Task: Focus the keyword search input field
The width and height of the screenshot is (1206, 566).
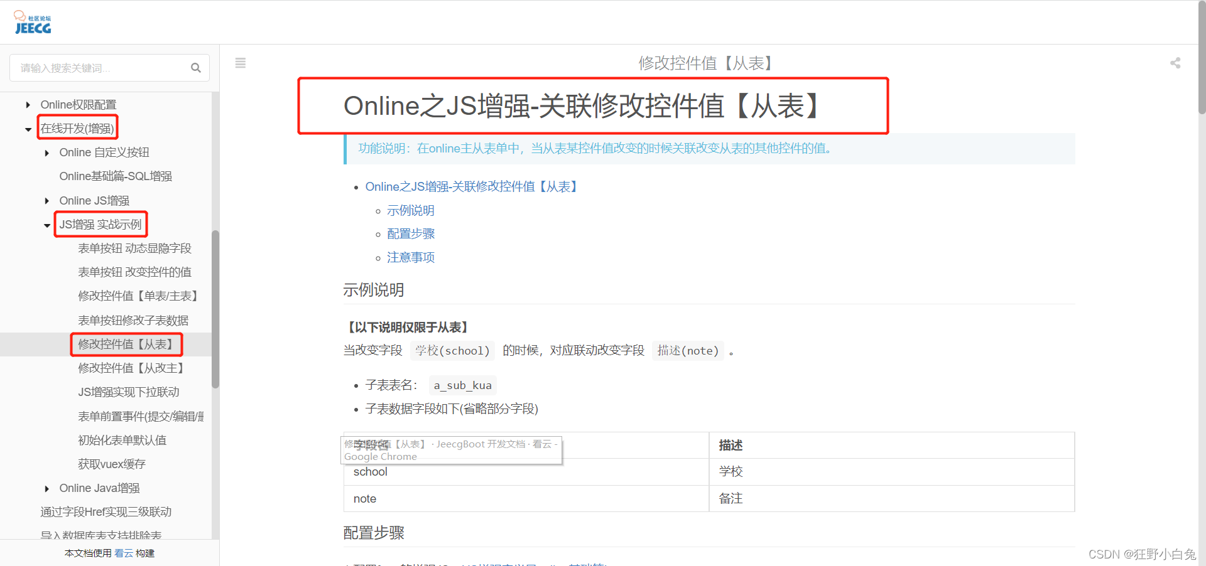Action: (109, 68)
